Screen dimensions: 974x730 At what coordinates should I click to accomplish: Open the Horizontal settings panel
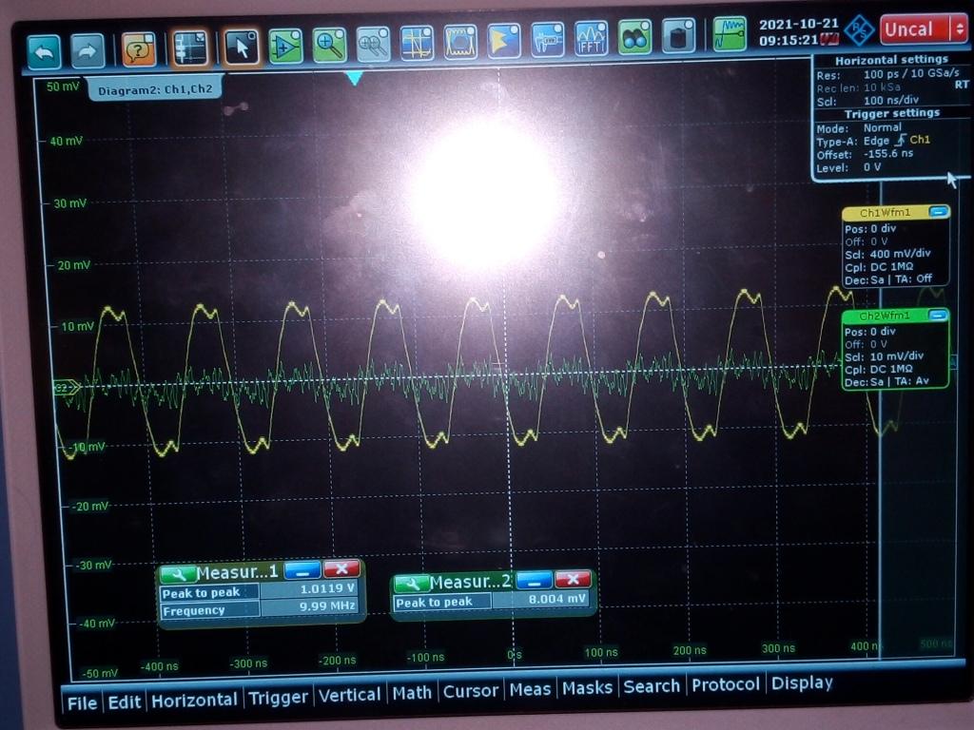tap(891, 60)
